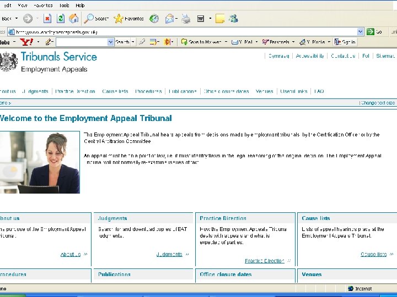The image size is (397, 297).
Task: Open Y! Mail toolbar button
Action: pos(242,42)
